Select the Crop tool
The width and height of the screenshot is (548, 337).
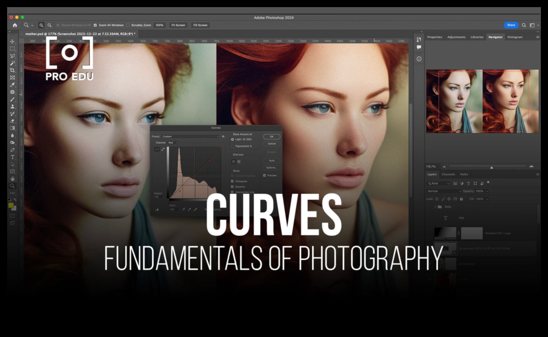click(x=12, y=70)
